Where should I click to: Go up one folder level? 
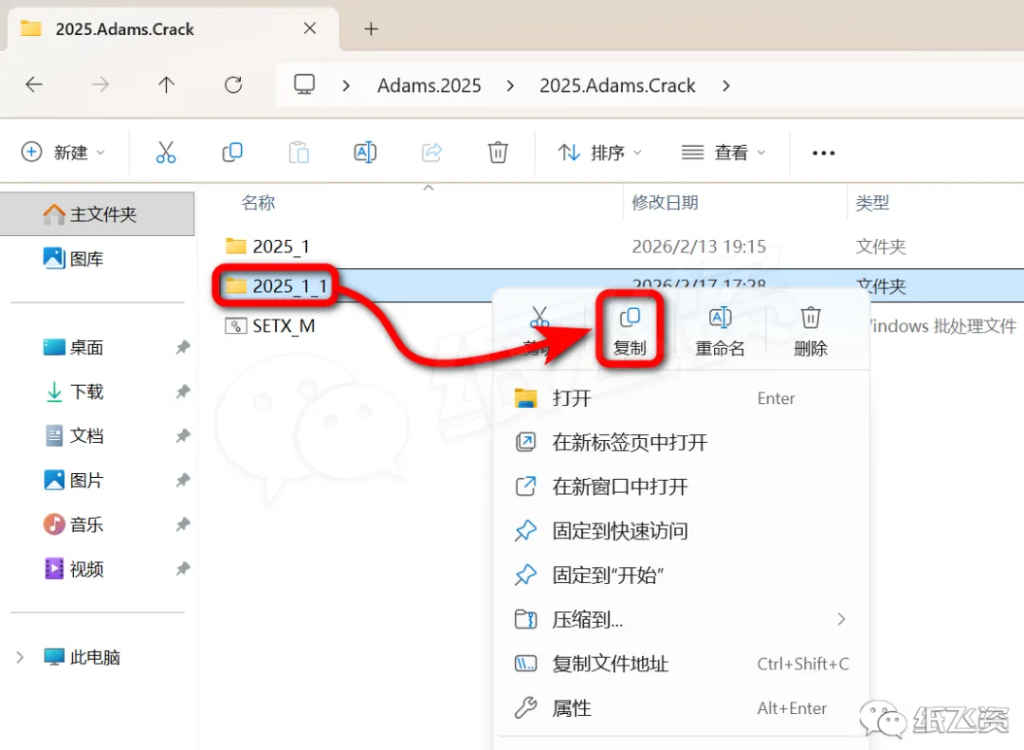tap(167, 85)
